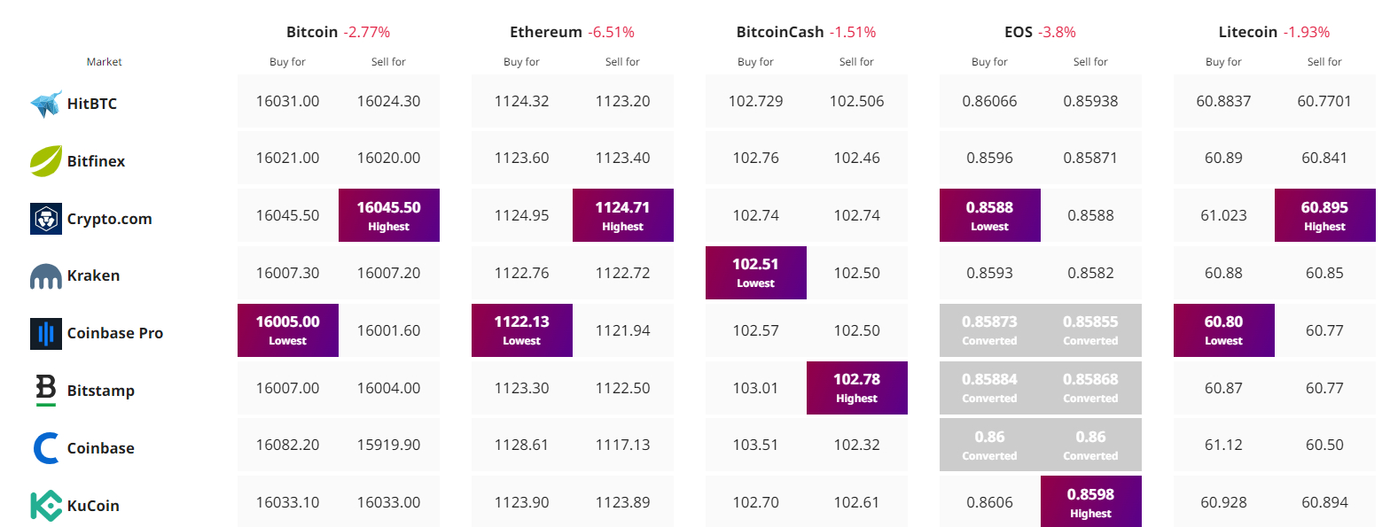This screenshot has height=527, width=1382.
Task: Click the KuCoin green logo icon
Action: [46, 506]
